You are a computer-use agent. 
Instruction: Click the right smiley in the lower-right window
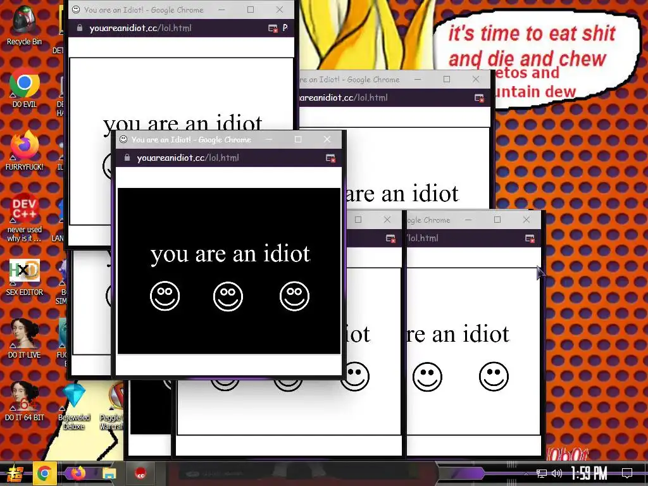coord(494,377)
